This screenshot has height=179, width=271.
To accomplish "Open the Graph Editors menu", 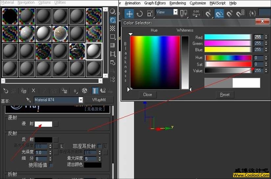I will (155, 3).
